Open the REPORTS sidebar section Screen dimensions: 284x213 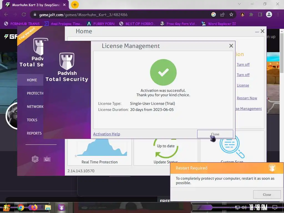click(34, 133)
